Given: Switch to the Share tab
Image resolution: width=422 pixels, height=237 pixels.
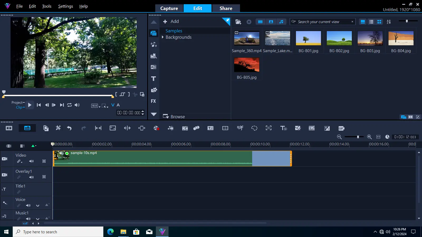Looking at the screenshot, I should coord(226,8).
